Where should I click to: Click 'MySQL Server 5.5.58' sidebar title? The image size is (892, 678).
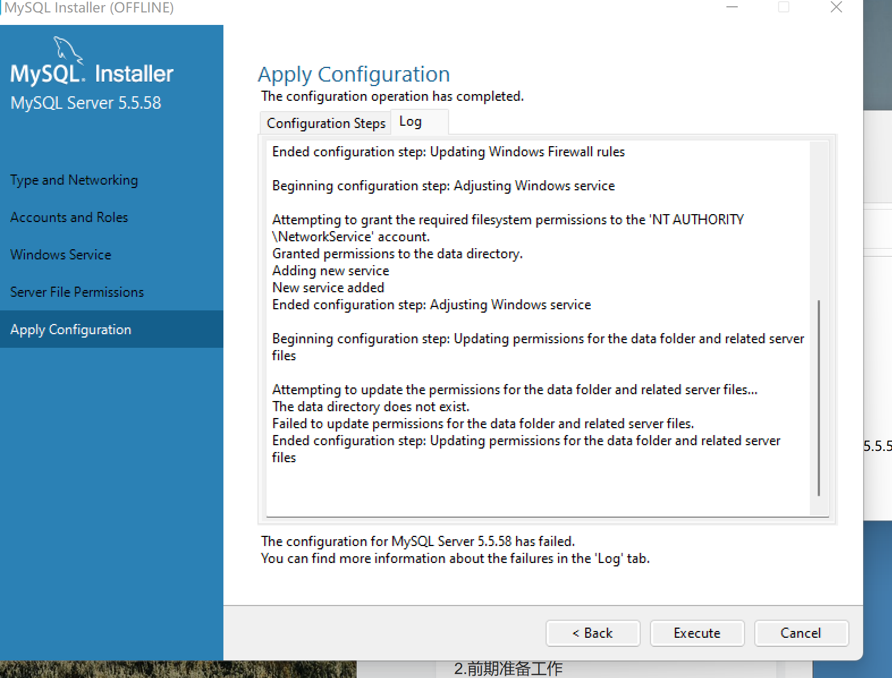pos(86,103)
